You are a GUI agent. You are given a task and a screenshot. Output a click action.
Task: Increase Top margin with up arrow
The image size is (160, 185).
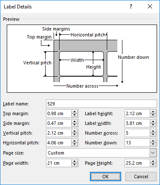[74, 112]
